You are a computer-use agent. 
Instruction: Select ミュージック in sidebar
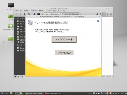21,29
